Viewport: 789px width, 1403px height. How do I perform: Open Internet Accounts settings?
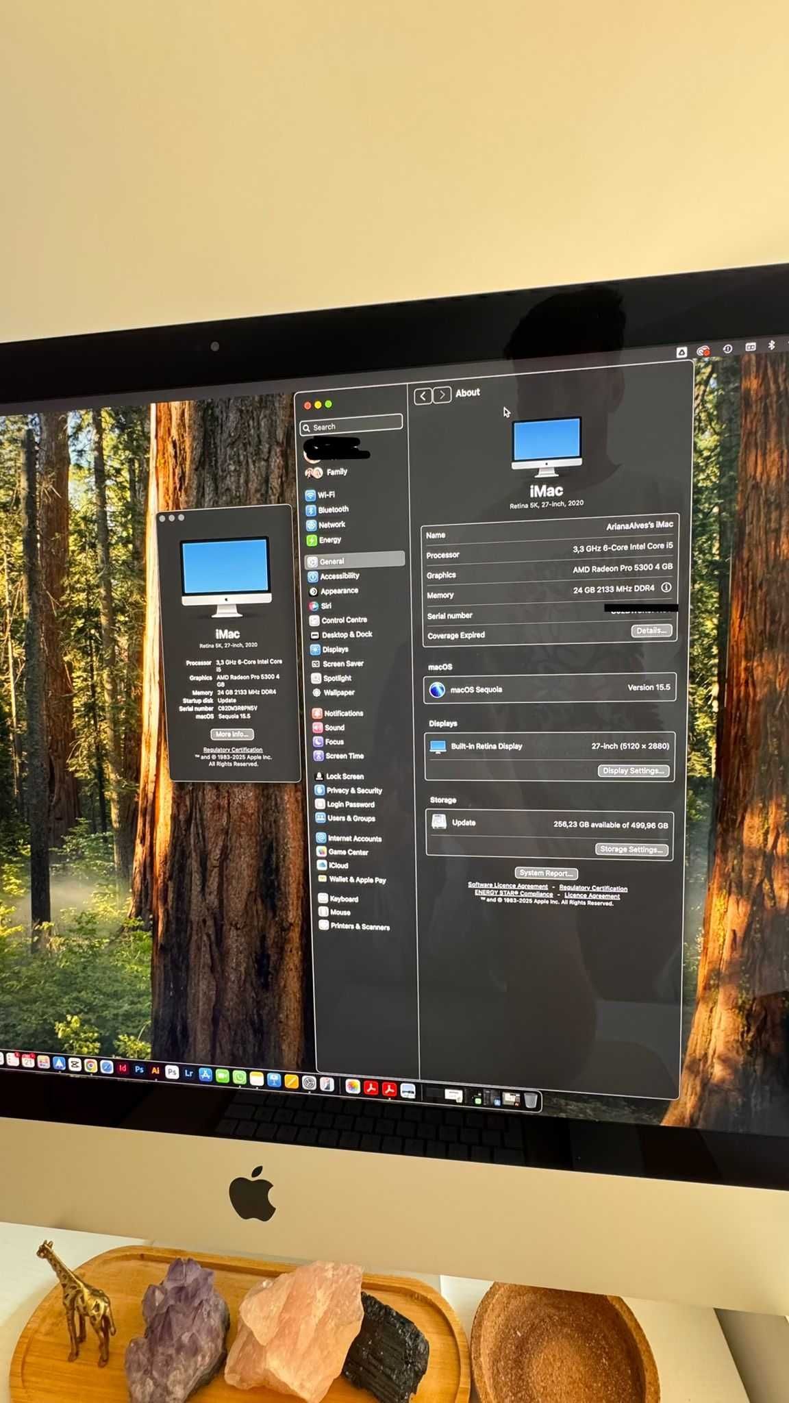(349, 839)
